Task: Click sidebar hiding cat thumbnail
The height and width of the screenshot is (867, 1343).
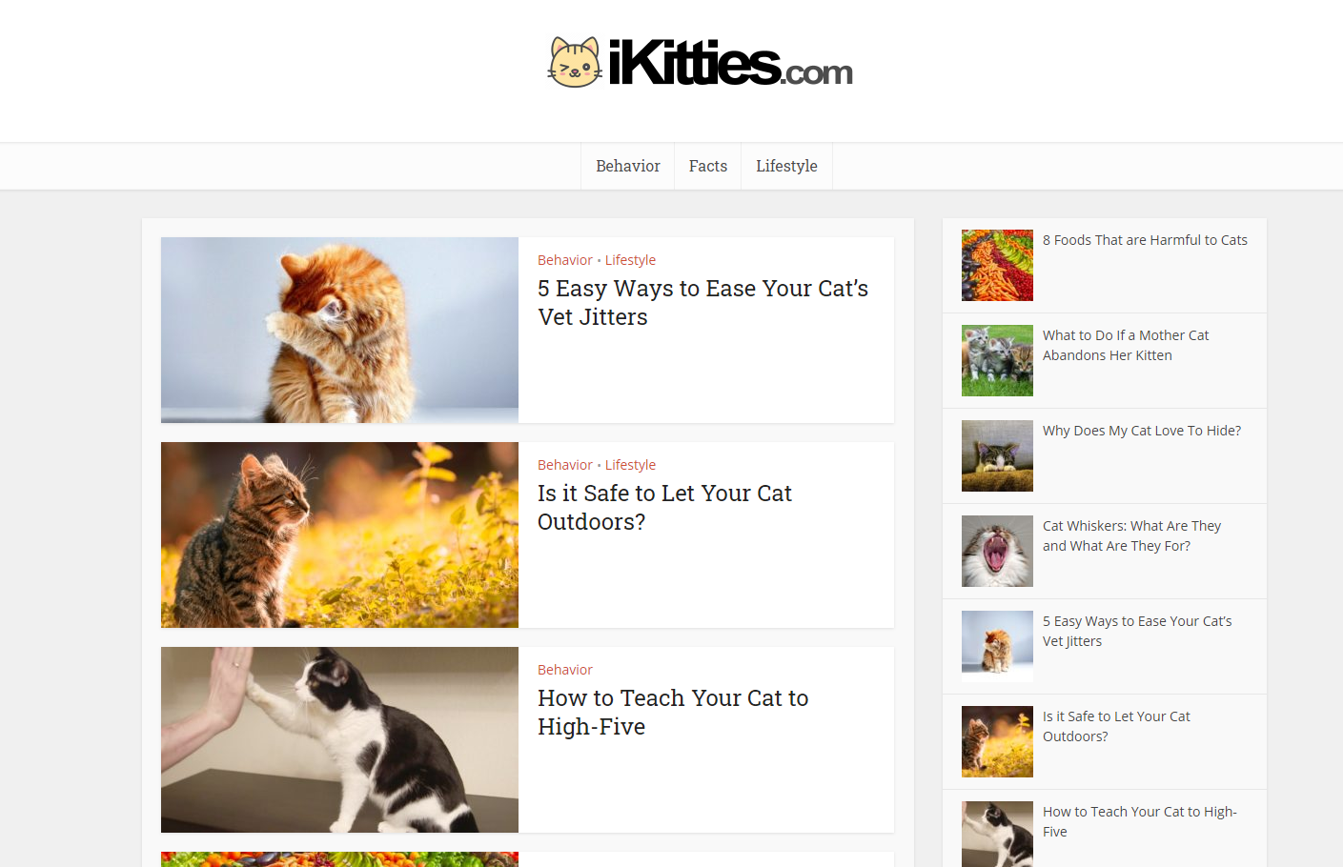Action: pyautogui.click(x=997, y=455)
